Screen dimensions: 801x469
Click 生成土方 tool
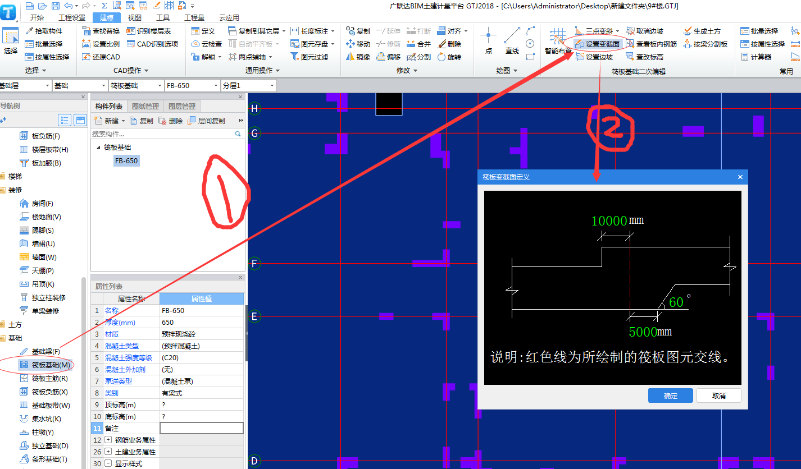pos(702,31)
